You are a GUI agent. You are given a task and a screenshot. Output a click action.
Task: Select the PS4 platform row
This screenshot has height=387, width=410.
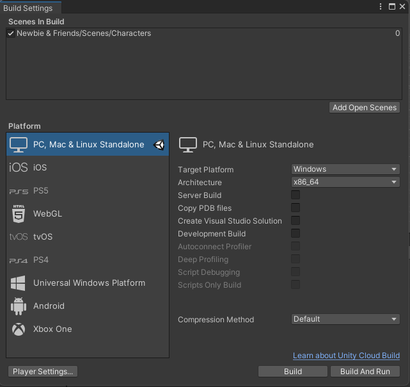point(88,260)
